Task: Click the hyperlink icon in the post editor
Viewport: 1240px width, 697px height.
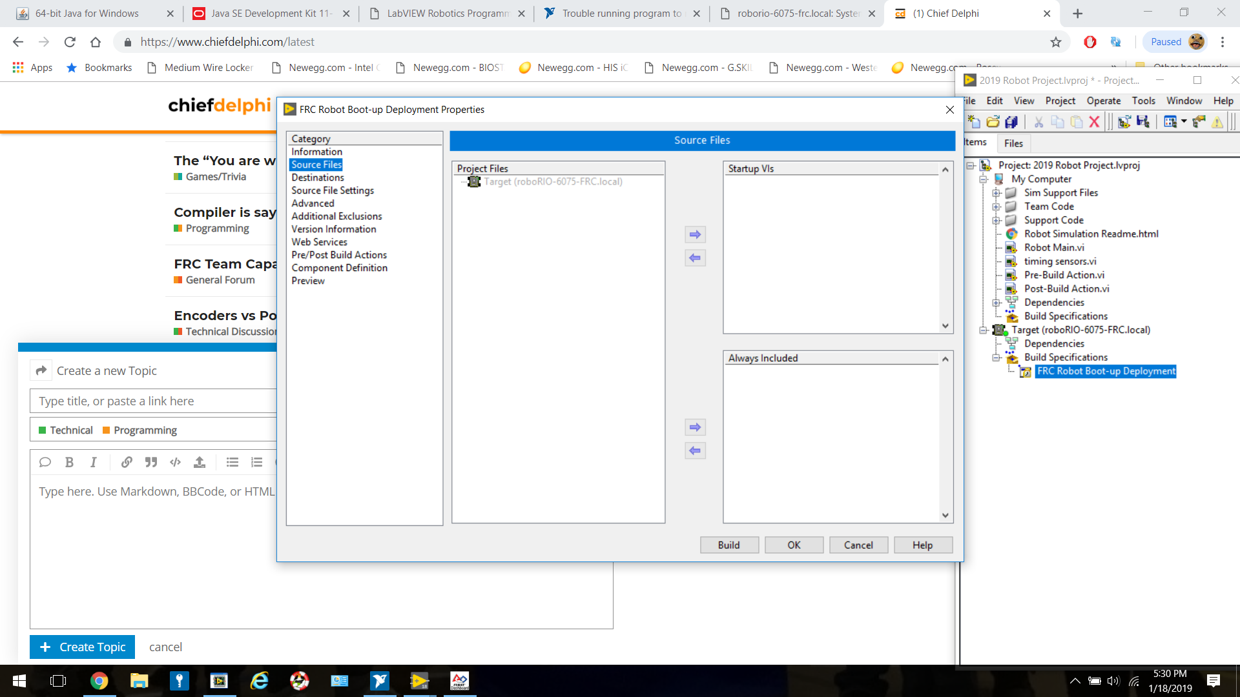Action: 127,462
